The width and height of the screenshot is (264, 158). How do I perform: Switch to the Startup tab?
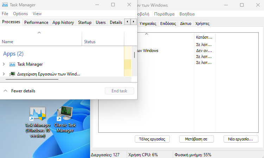[x=85, y=22]
